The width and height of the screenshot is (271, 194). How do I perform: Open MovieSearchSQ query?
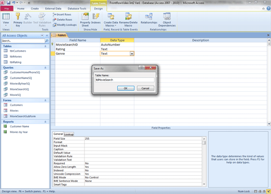pos(19,89)
